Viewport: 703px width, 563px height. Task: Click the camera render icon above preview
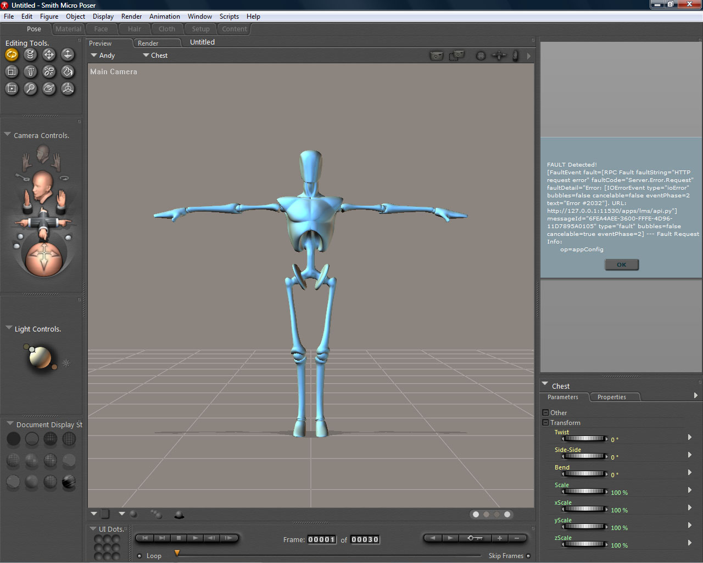[x=436, y=56]
